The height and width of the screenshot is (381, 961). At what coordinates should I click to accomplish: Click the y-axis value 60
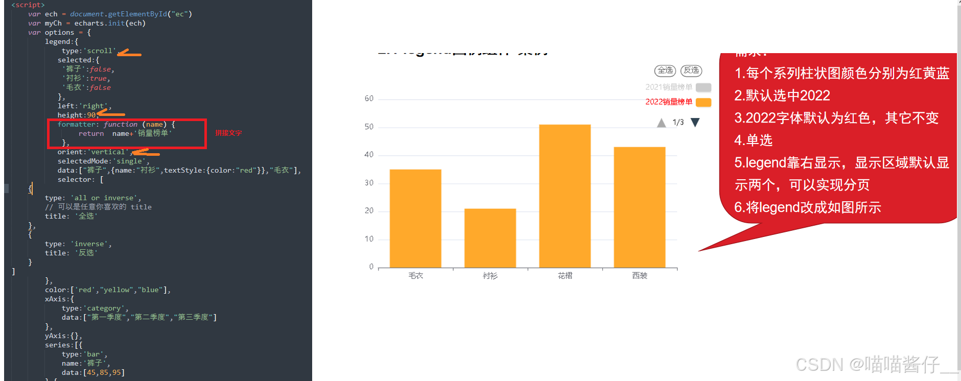pos(369,99)
